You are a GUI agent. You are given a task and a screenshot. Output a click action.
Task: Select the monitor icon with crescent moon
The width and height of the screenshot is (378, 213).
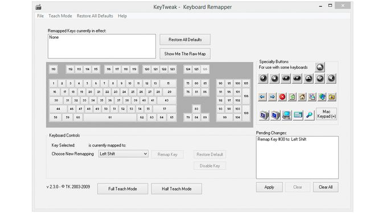coord(264,115)
